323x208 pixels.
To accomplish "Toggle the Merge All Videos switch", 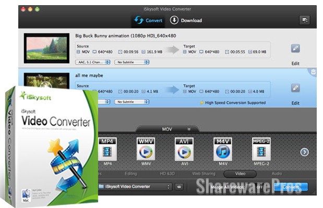I will point(259,187).
